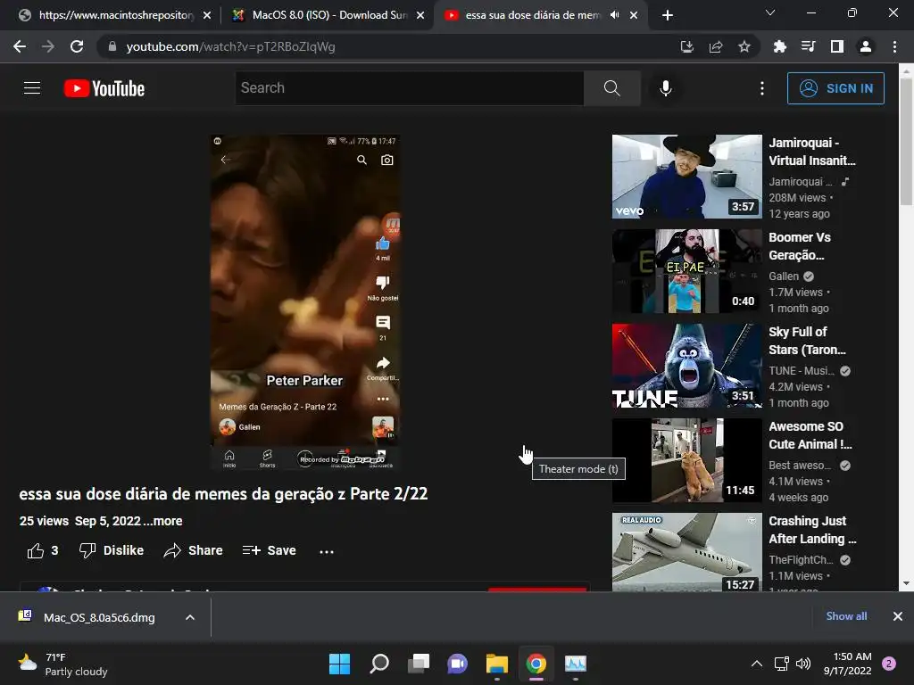This screenshot has width=914, height=685.
Task: Mute tab via speaker icon
Action: coord(614,15)
